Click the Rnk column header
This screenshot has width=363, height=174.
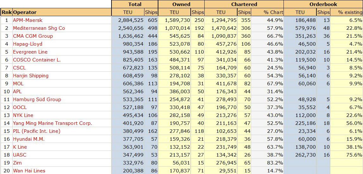(x=6, y=12)
